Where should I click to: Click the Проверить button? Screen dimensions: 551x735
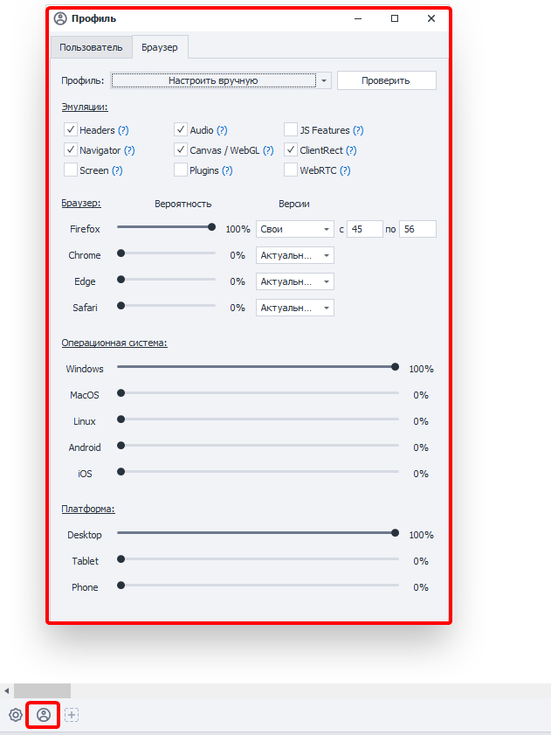click(x=387, y=80)
